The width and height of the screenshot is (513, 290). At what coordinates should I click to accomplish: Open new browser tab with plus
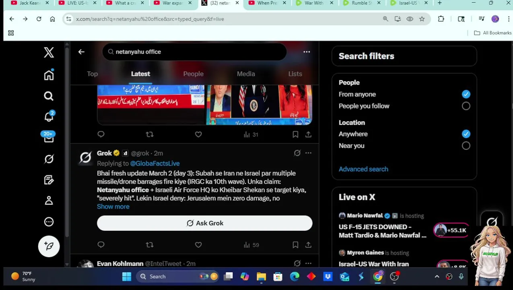pos(439,3)
